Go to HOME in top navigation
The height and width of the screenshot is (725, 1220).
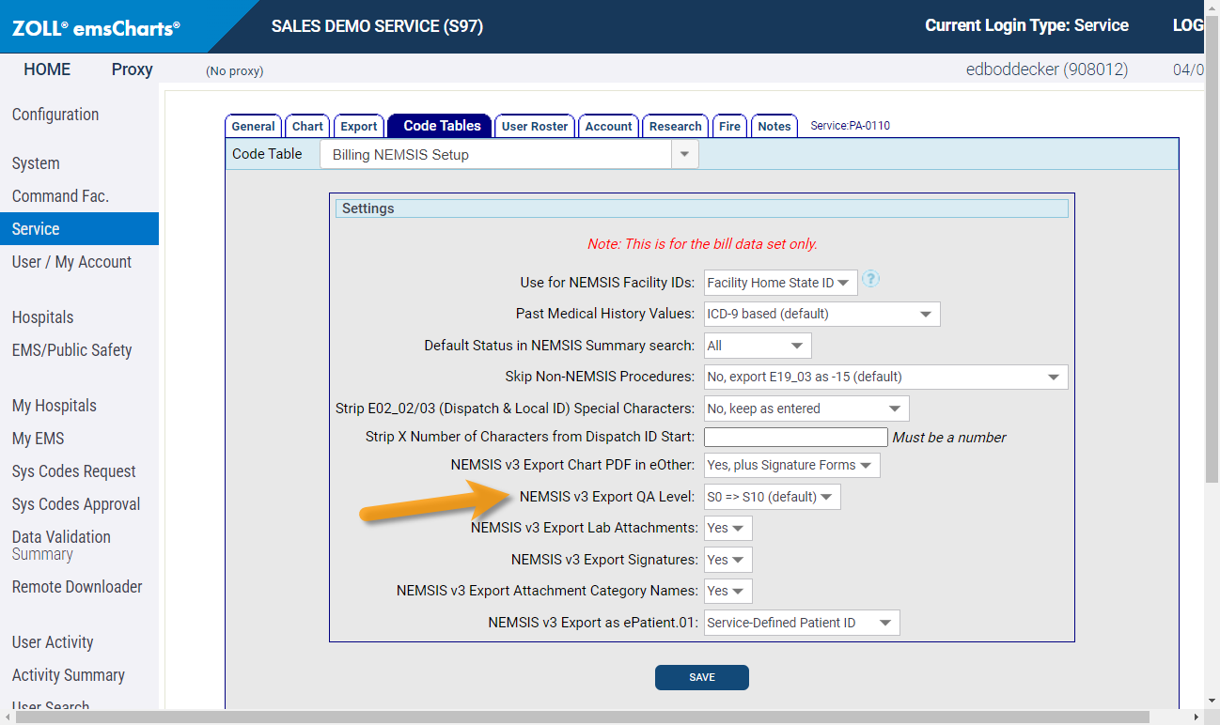coord(47,69)
